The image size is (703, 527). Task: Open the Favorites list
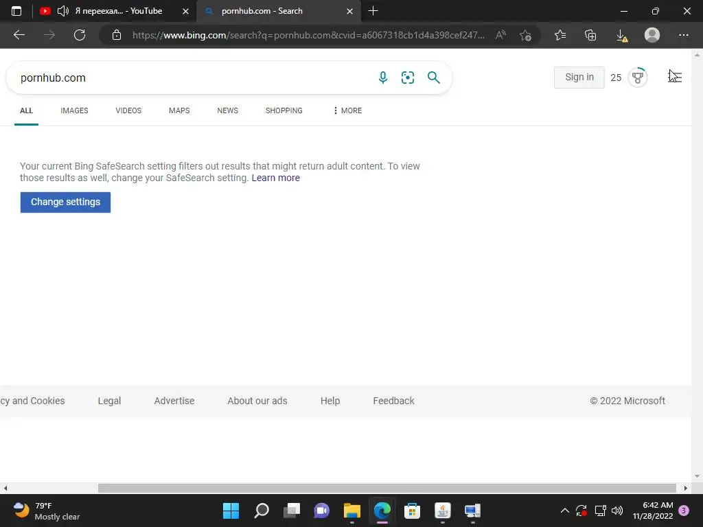(560, 35)
